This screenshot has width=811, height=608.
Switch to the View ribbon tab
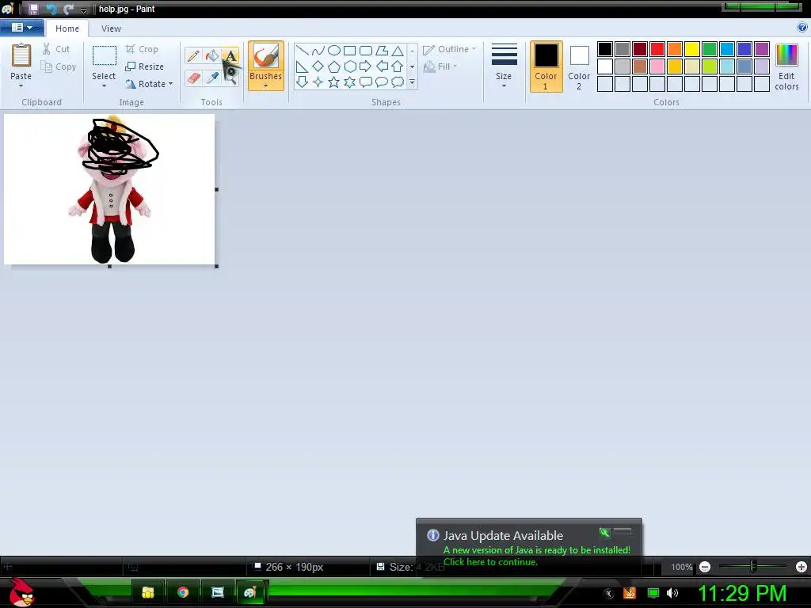[x=111, y=28]
